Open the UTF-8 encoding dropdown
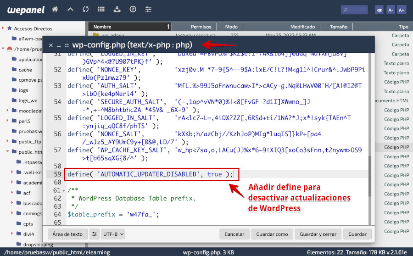413x256 pixels. pyautogui.click(x=113, y=234)
